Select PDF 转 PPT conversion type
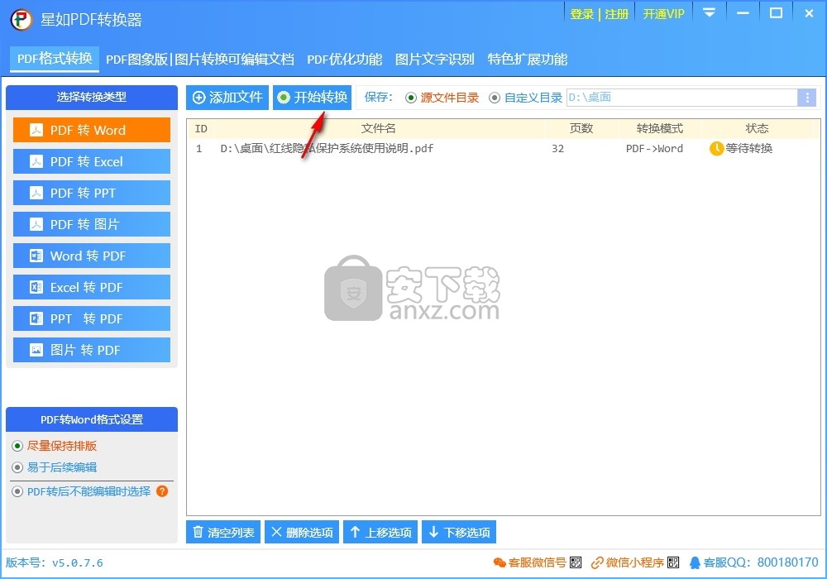The height and width of the screenshot is (579, 827). [x=92, y=193]
